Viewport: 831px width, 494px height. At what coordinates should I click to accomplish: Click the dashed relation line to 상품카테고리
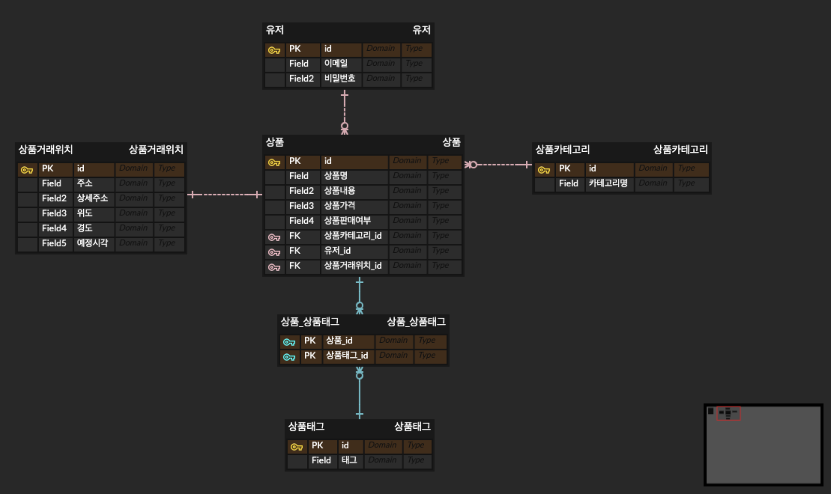pos(500,165)
